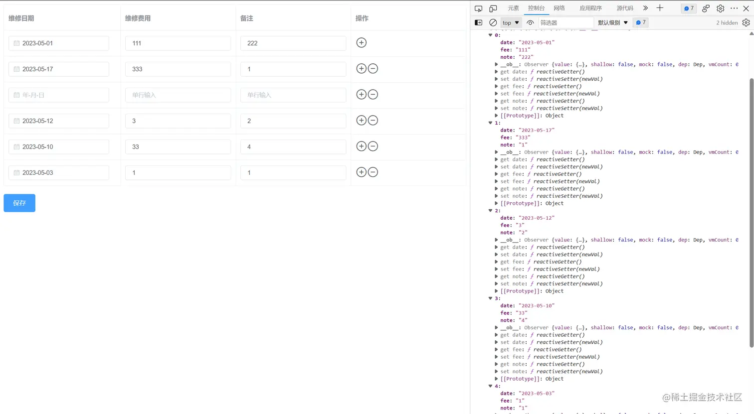Collapse console object entry 3
754x414 pixels.
click(491, 298)
